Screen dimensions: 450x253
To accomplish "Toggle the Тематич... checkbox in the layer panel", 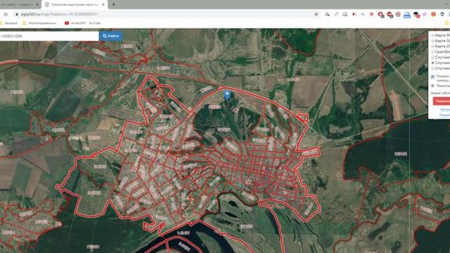I will [x=433, y=86].
